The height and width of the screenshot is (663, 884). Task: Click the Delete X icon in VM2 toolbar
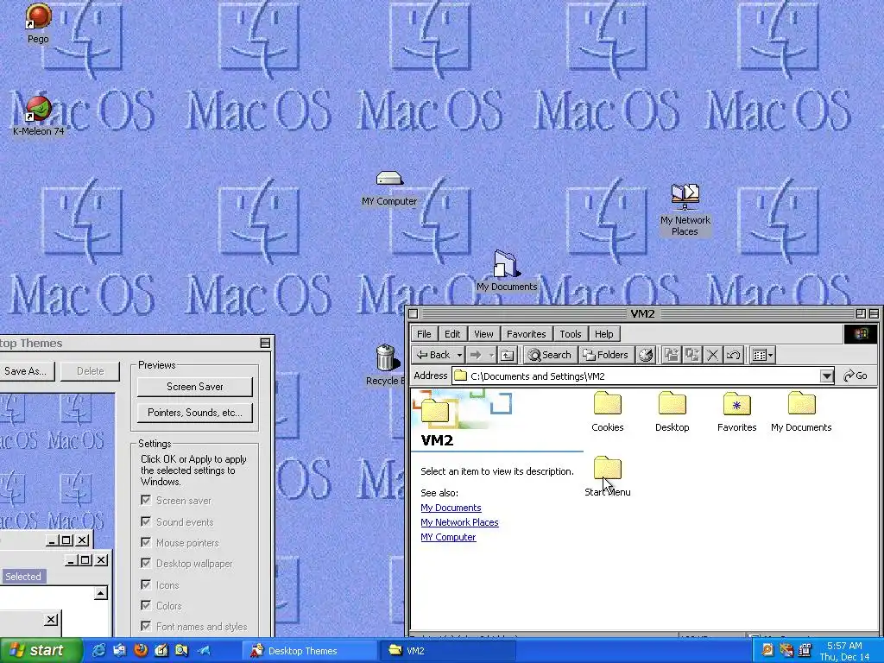point(712,355)
